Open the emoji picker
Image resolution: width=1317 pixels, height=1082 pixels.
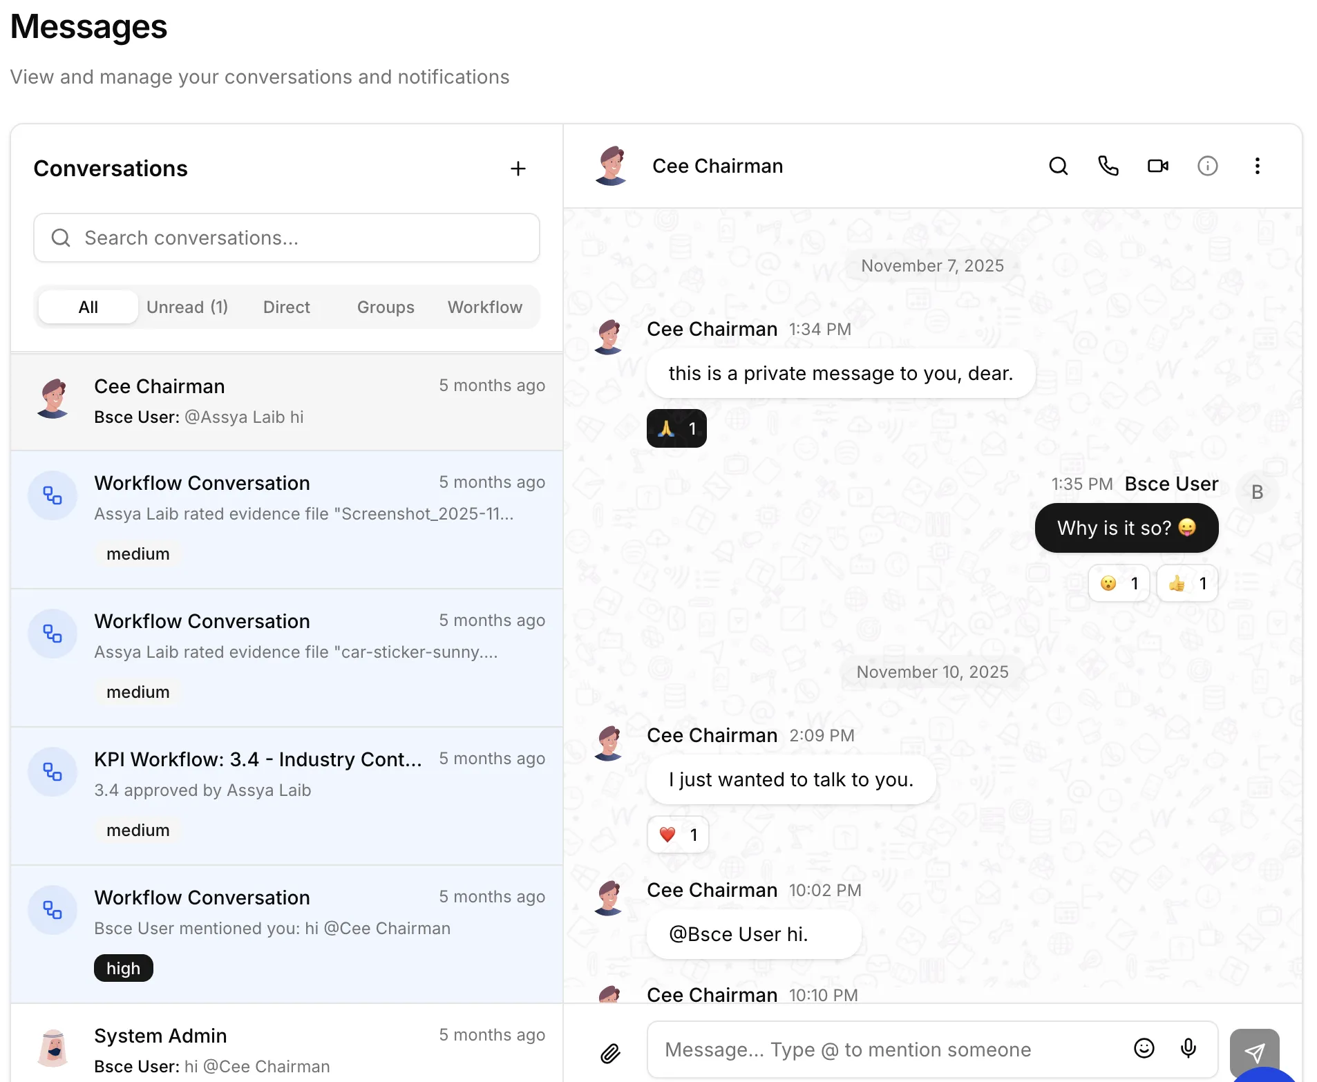1144,1049
